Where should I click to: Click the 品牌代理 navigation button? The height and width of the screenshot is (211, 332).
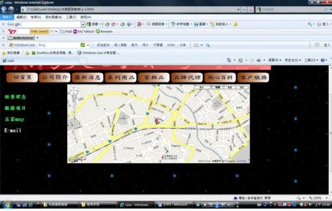tap(187, 78)
